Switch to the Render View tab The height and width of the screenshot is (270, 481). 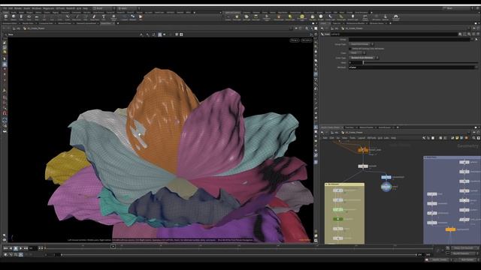click(x=28, y=23)
